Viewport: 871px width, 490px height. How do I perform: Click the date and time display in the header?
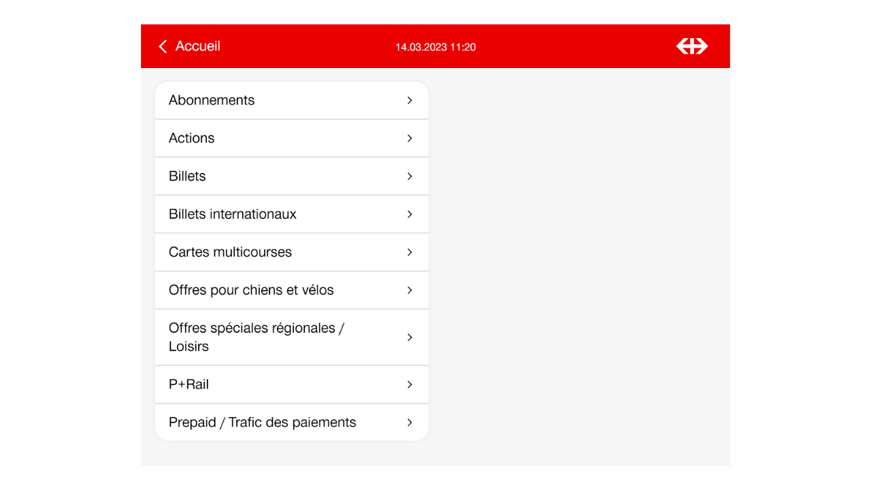pyautogui.click(x=435, y=47)
